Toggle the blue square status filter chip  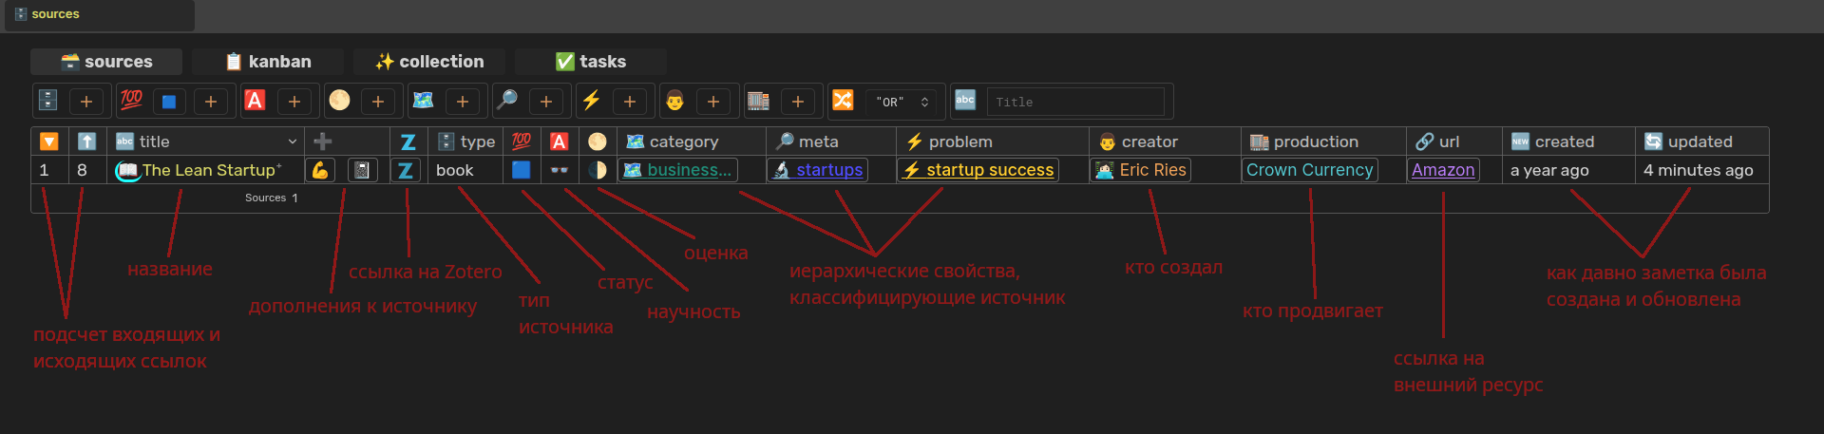169,102
